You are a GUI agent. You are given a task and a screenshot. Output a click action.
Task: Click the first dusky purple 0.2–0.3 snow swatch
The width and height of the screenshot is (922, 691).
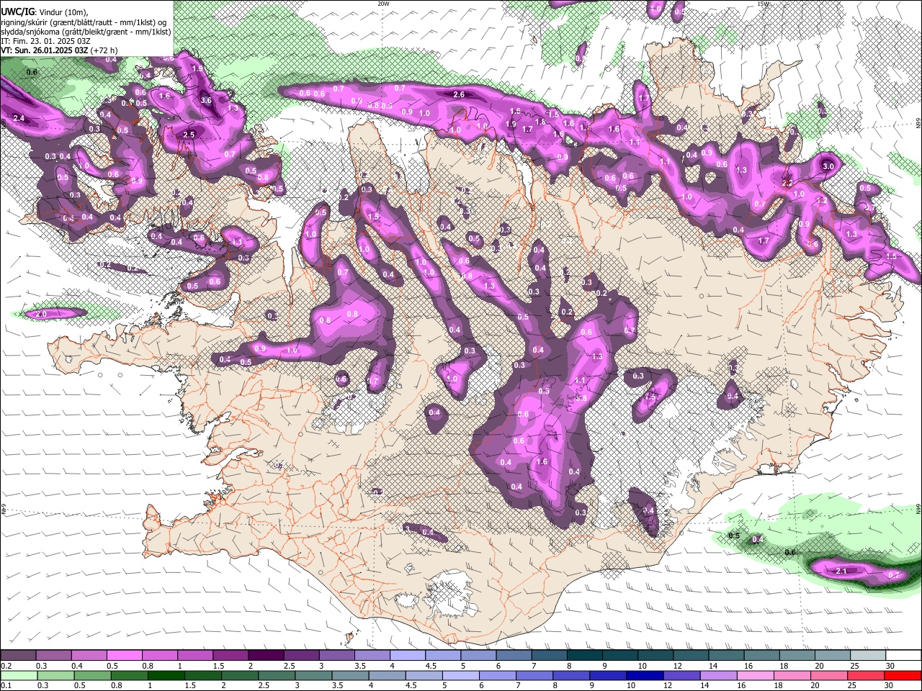pyautogui.click(x=18, y=656)
